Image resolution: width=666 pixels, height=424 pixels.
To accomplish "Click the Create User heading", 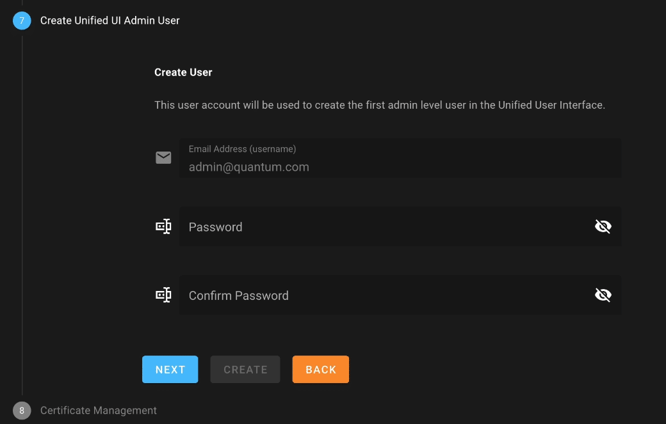I will point(183,72).
